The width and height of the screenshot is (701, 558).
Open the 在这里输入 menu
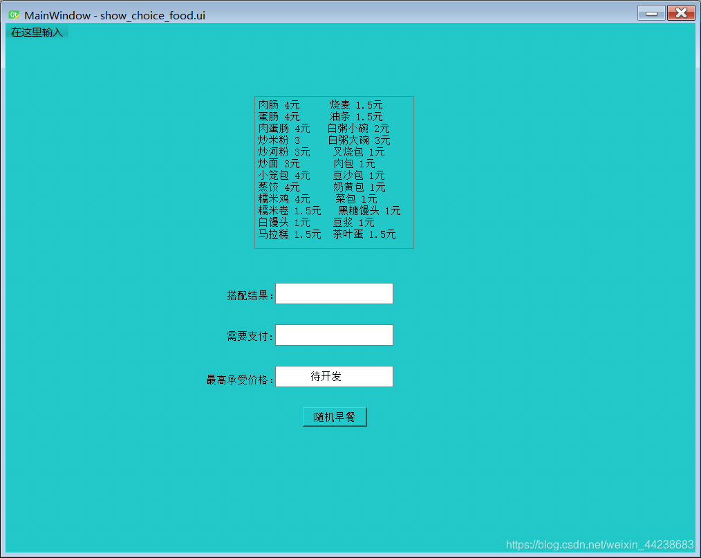(36, 31)
